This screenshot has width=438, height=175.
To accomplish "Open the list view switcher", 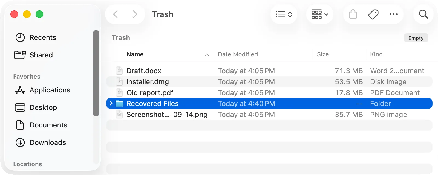I will click(284, 14).
